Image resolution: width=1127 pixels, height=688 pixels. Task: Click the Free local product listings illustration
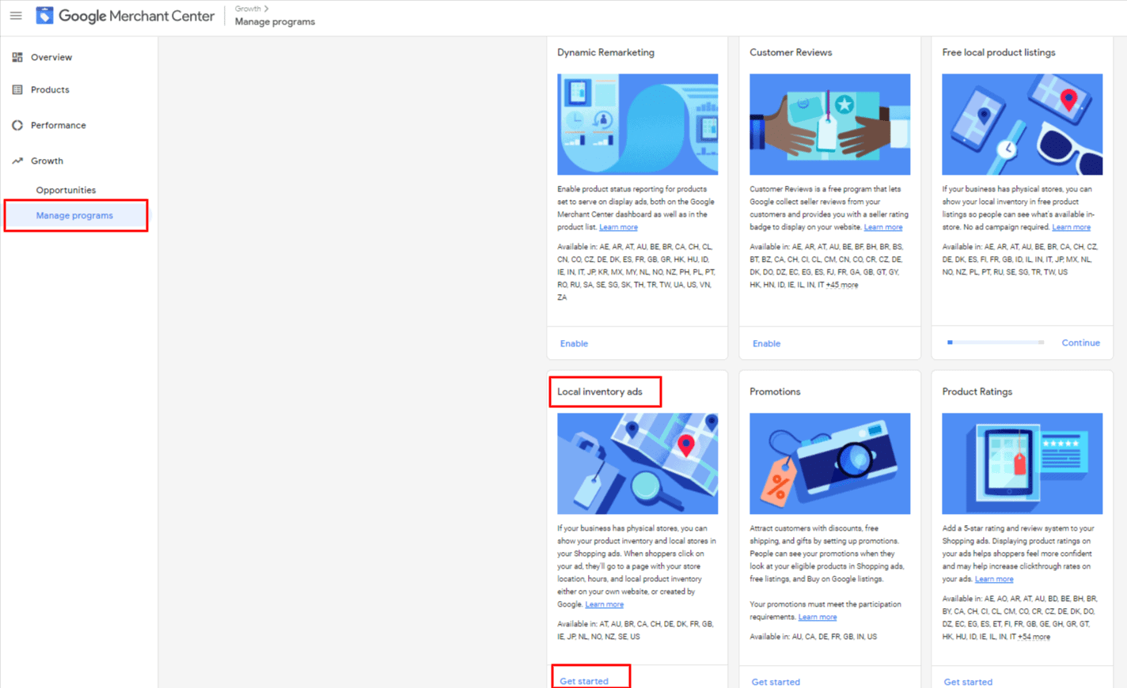tap(1022, 124)
